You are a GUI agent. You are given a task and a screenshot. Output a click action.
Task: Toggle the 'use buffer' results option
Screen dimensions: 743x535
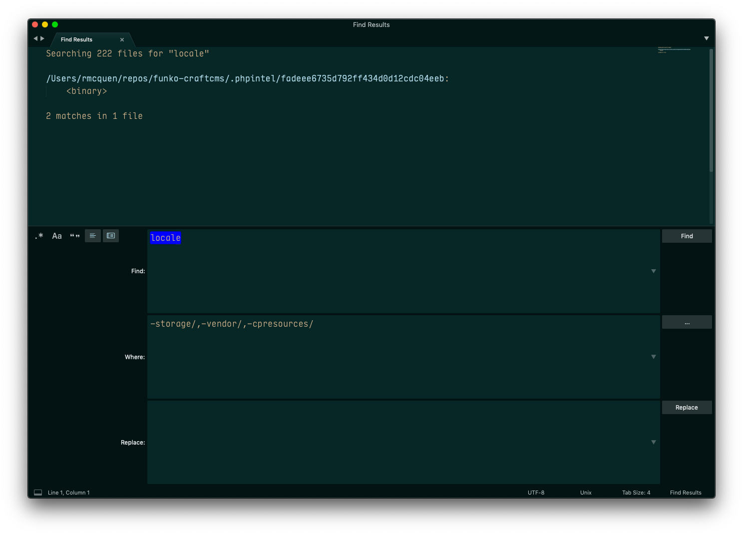110,235
